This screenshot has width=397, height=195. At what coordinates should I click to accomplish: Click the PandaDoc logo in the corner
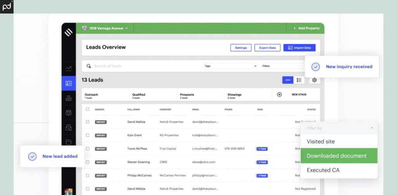pos(7,7)
